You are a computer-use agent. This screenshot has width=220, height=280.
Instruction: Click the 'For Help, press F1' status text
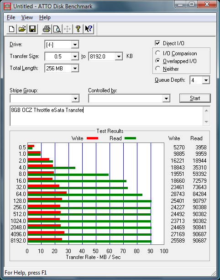(x=26, y=273)
